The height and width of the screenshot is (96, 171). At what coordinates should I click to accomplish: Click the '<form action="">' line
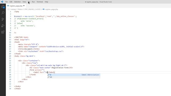(37, 70)
